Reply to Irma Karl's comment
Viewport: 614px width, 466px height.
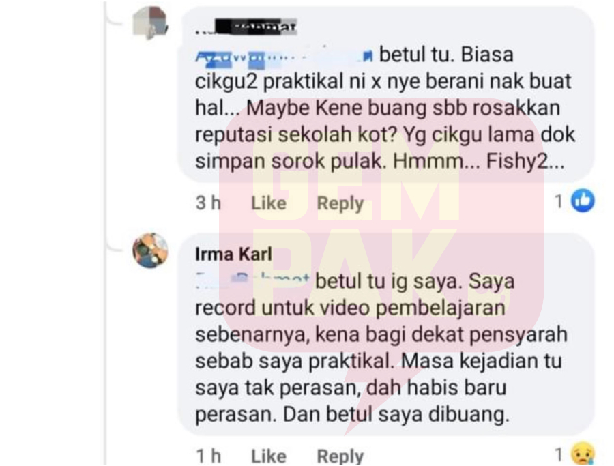pyautogui.click(x=340, y=456)
